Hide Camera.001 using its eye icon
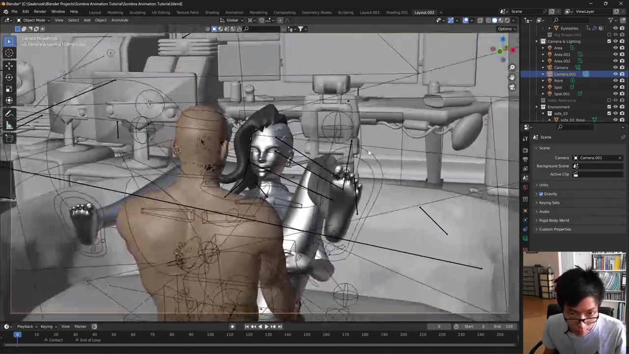Image resolution: width=629 pixels, height=354 pixels. [615, 74]
